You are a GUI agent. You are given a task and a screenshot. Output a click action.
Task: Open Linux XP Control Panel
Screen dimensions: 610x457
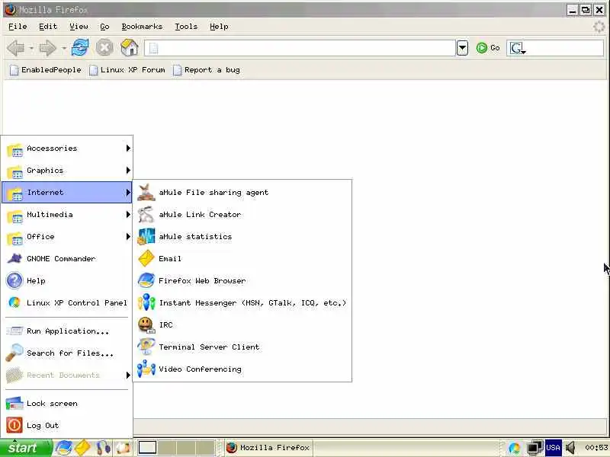point(67,302)
